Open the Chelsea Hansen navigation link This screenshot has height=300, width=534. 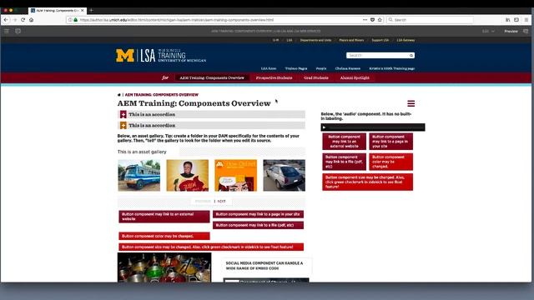click(348, 68)
